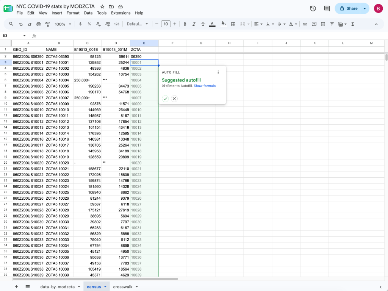Screen dimensions: 388x291
Task: Format as percent icon
Action: pos(89,24)
